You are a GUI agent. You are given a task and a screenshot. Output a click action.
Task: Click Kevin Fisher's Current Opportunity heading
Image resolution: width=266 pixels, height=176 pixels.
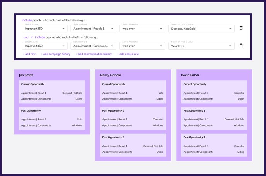coord(195,84)
